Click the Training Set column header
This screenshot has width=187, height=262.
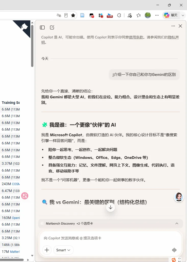[11, 103]
